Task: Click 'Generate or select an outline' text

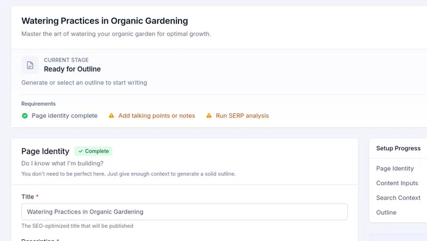Action: point(84,83)
